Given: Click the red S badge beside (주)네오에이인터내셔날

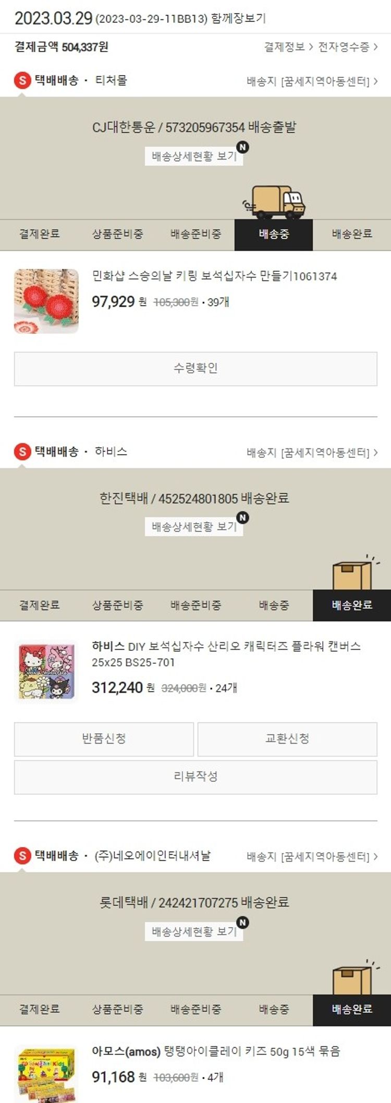Looking at the screenshot, I should tap(22, 856).
